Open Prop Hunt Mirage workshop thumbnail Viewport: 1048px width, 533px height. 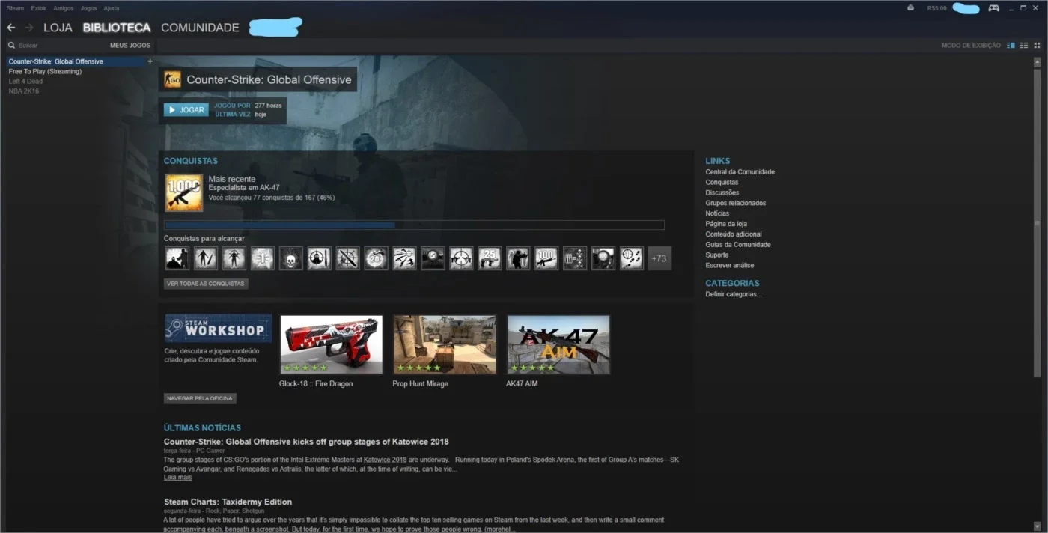tap(445, 344)
